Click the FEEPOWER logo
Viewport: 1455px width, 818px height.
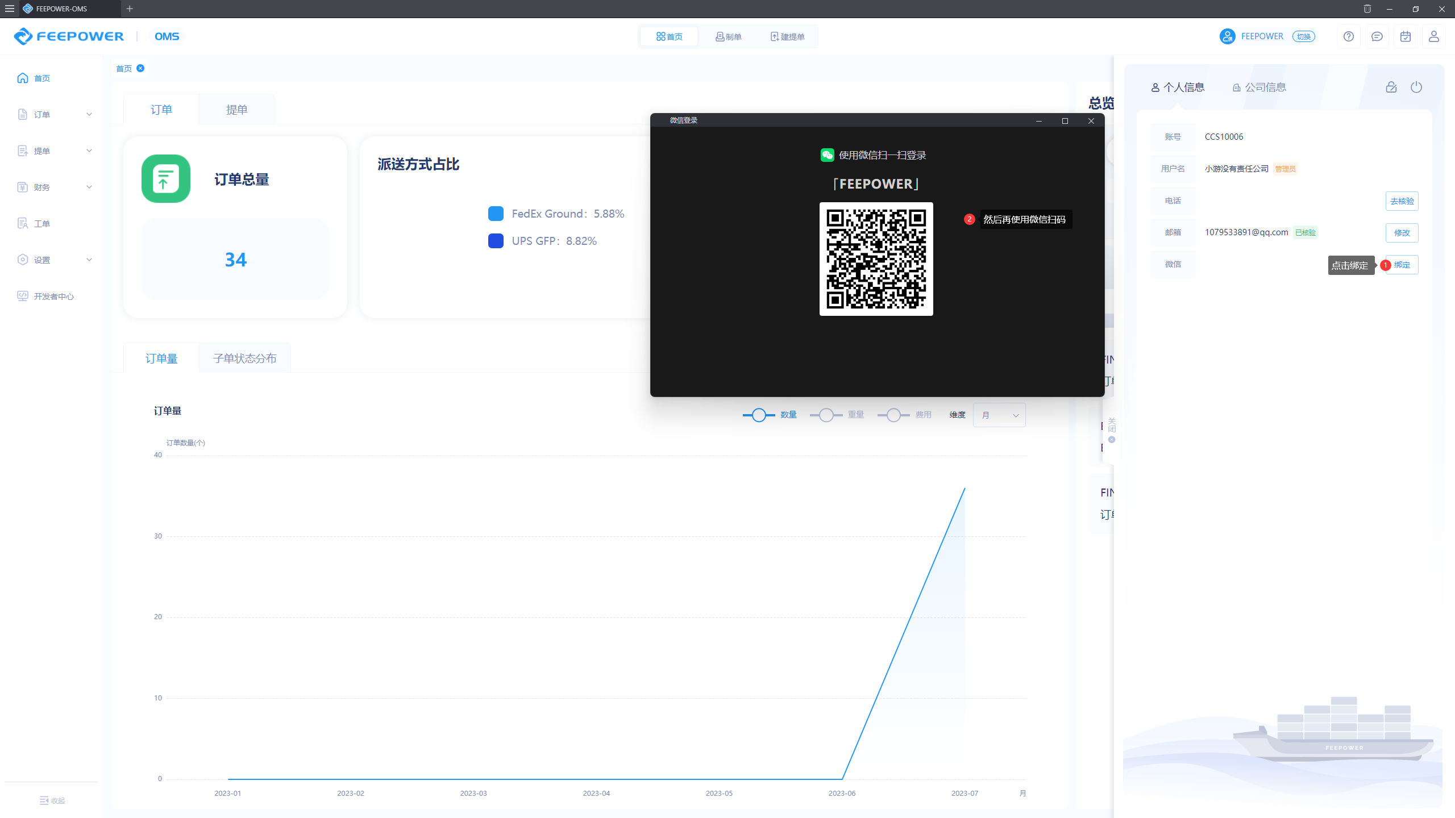coord(69,36)
